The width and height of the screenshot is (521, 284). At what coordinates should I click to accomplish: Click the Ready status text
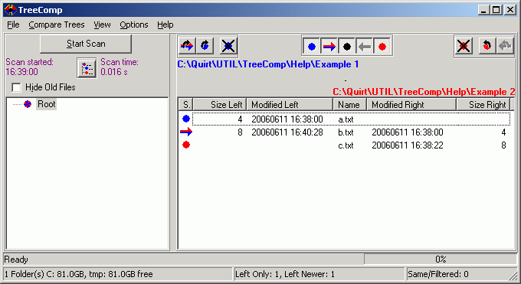[x=16, y=260]
